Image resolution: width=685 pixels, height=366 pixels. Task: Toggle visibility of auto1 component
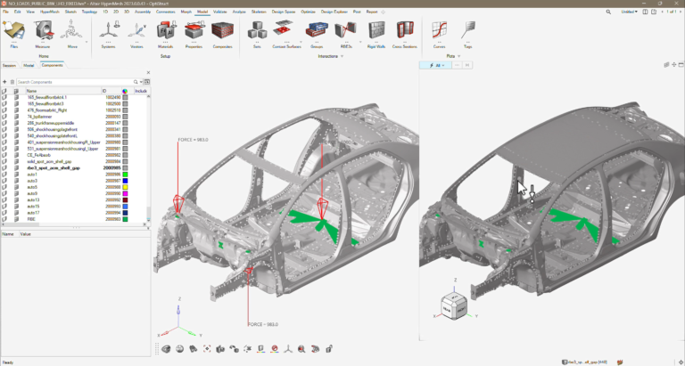[4, 175]
